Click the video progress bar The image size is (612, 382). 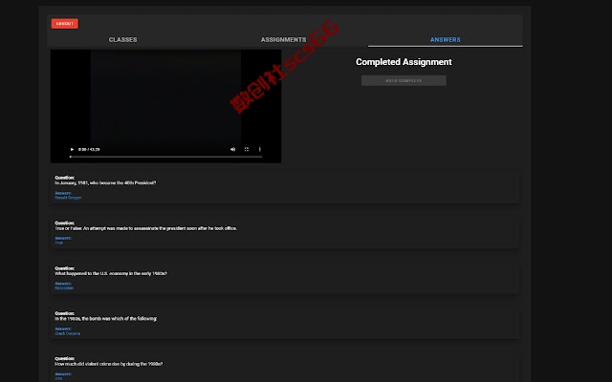click(x=165, y=157)
